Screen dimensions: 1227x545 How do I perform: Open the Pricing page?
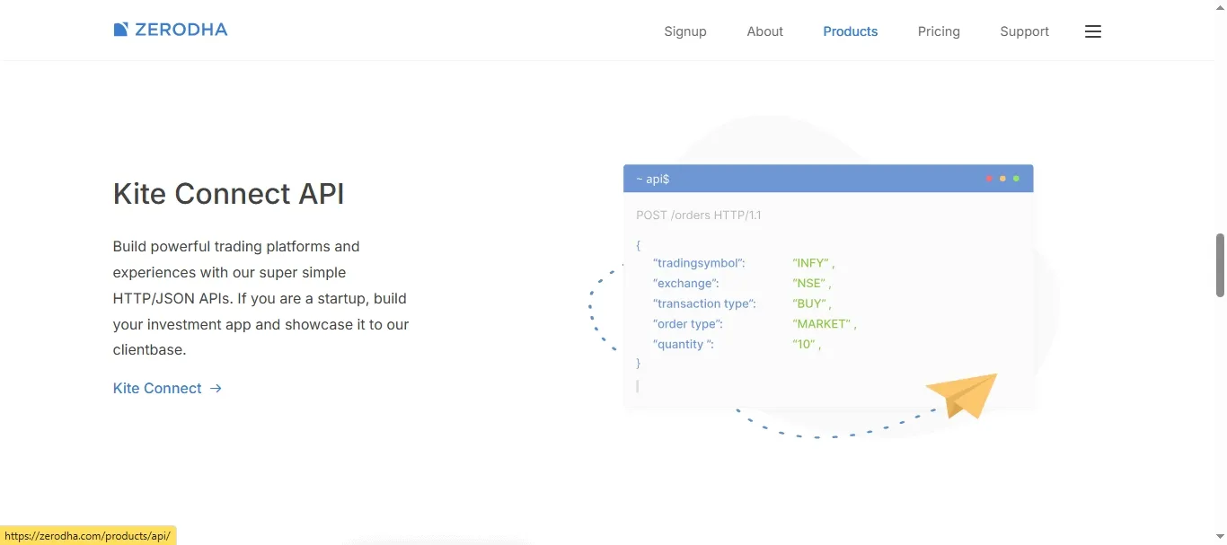point(939,31)
